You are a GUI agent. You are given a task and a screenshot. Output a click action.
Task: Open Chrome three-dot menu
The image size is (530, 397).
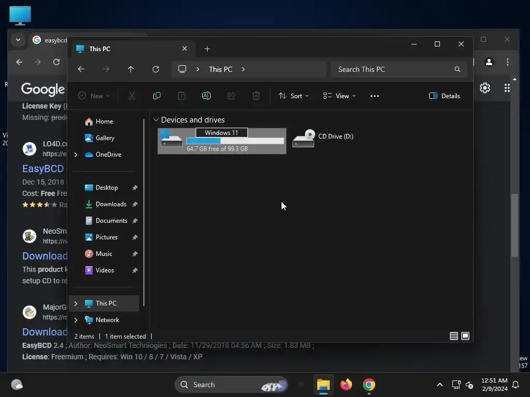(x=507, y=62)
